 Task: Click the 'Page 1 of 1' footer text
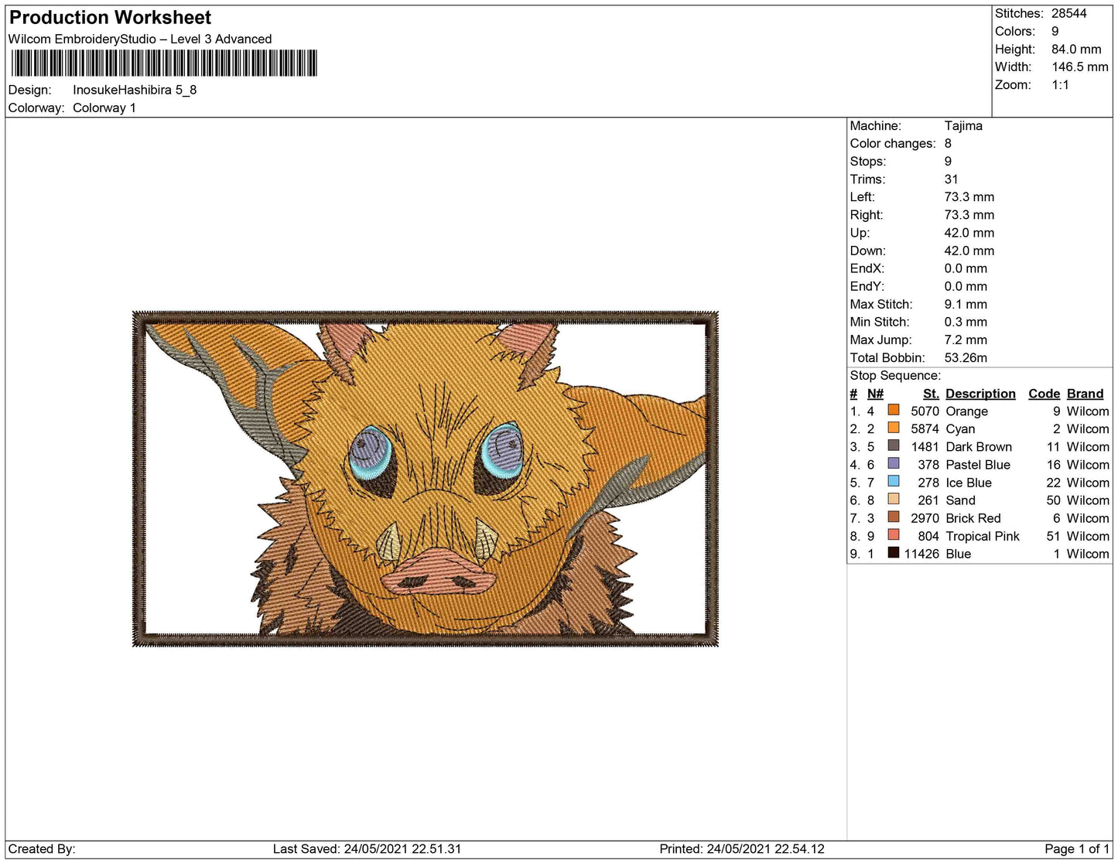(x=1077, y=848)
